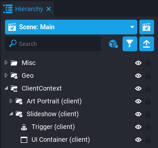Image resolution: width=158 pixels, height=148 pixels.
Task: Open the hierarchy filter funnel button
Action: [130, 44]
